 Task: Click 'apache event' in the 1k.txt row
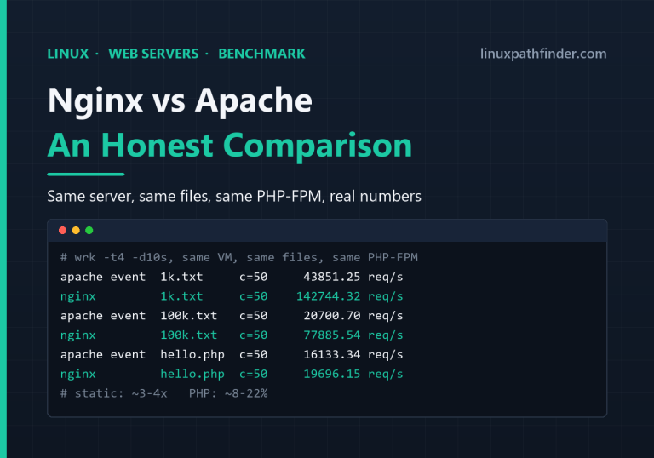point(102,277)
